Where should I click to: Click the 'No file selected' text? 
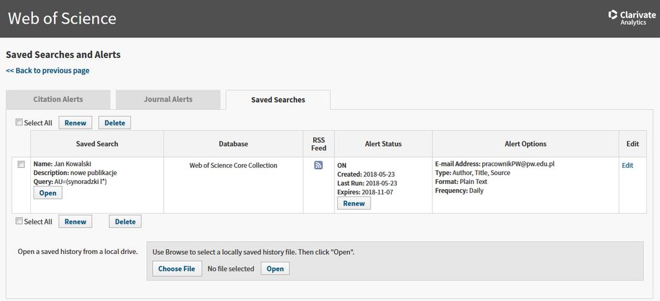[231, 269]
